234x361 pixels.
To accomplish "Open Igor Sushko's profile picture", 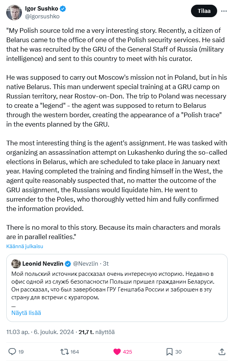I will click(x=14, y=13).
